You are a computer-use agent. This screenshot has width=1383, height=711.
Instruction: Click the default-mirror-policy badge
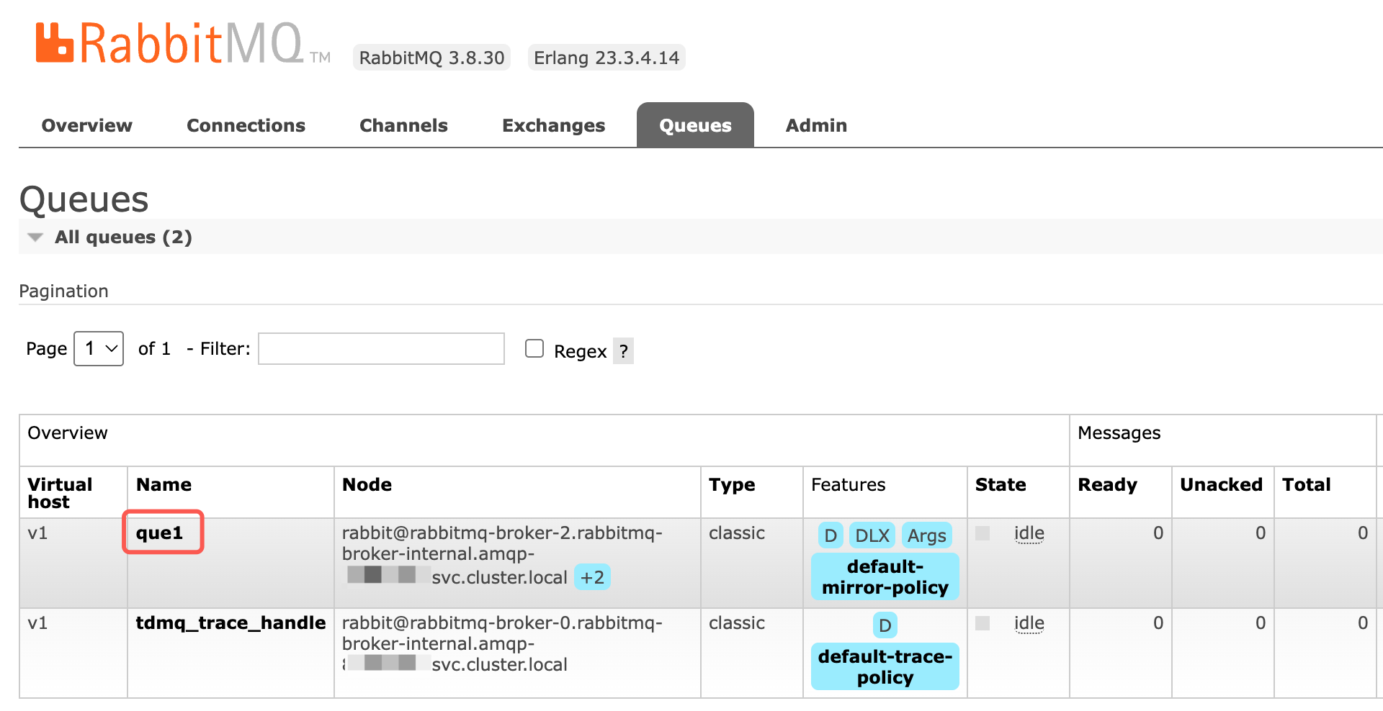pyautogui.click(x=885, y=577)
